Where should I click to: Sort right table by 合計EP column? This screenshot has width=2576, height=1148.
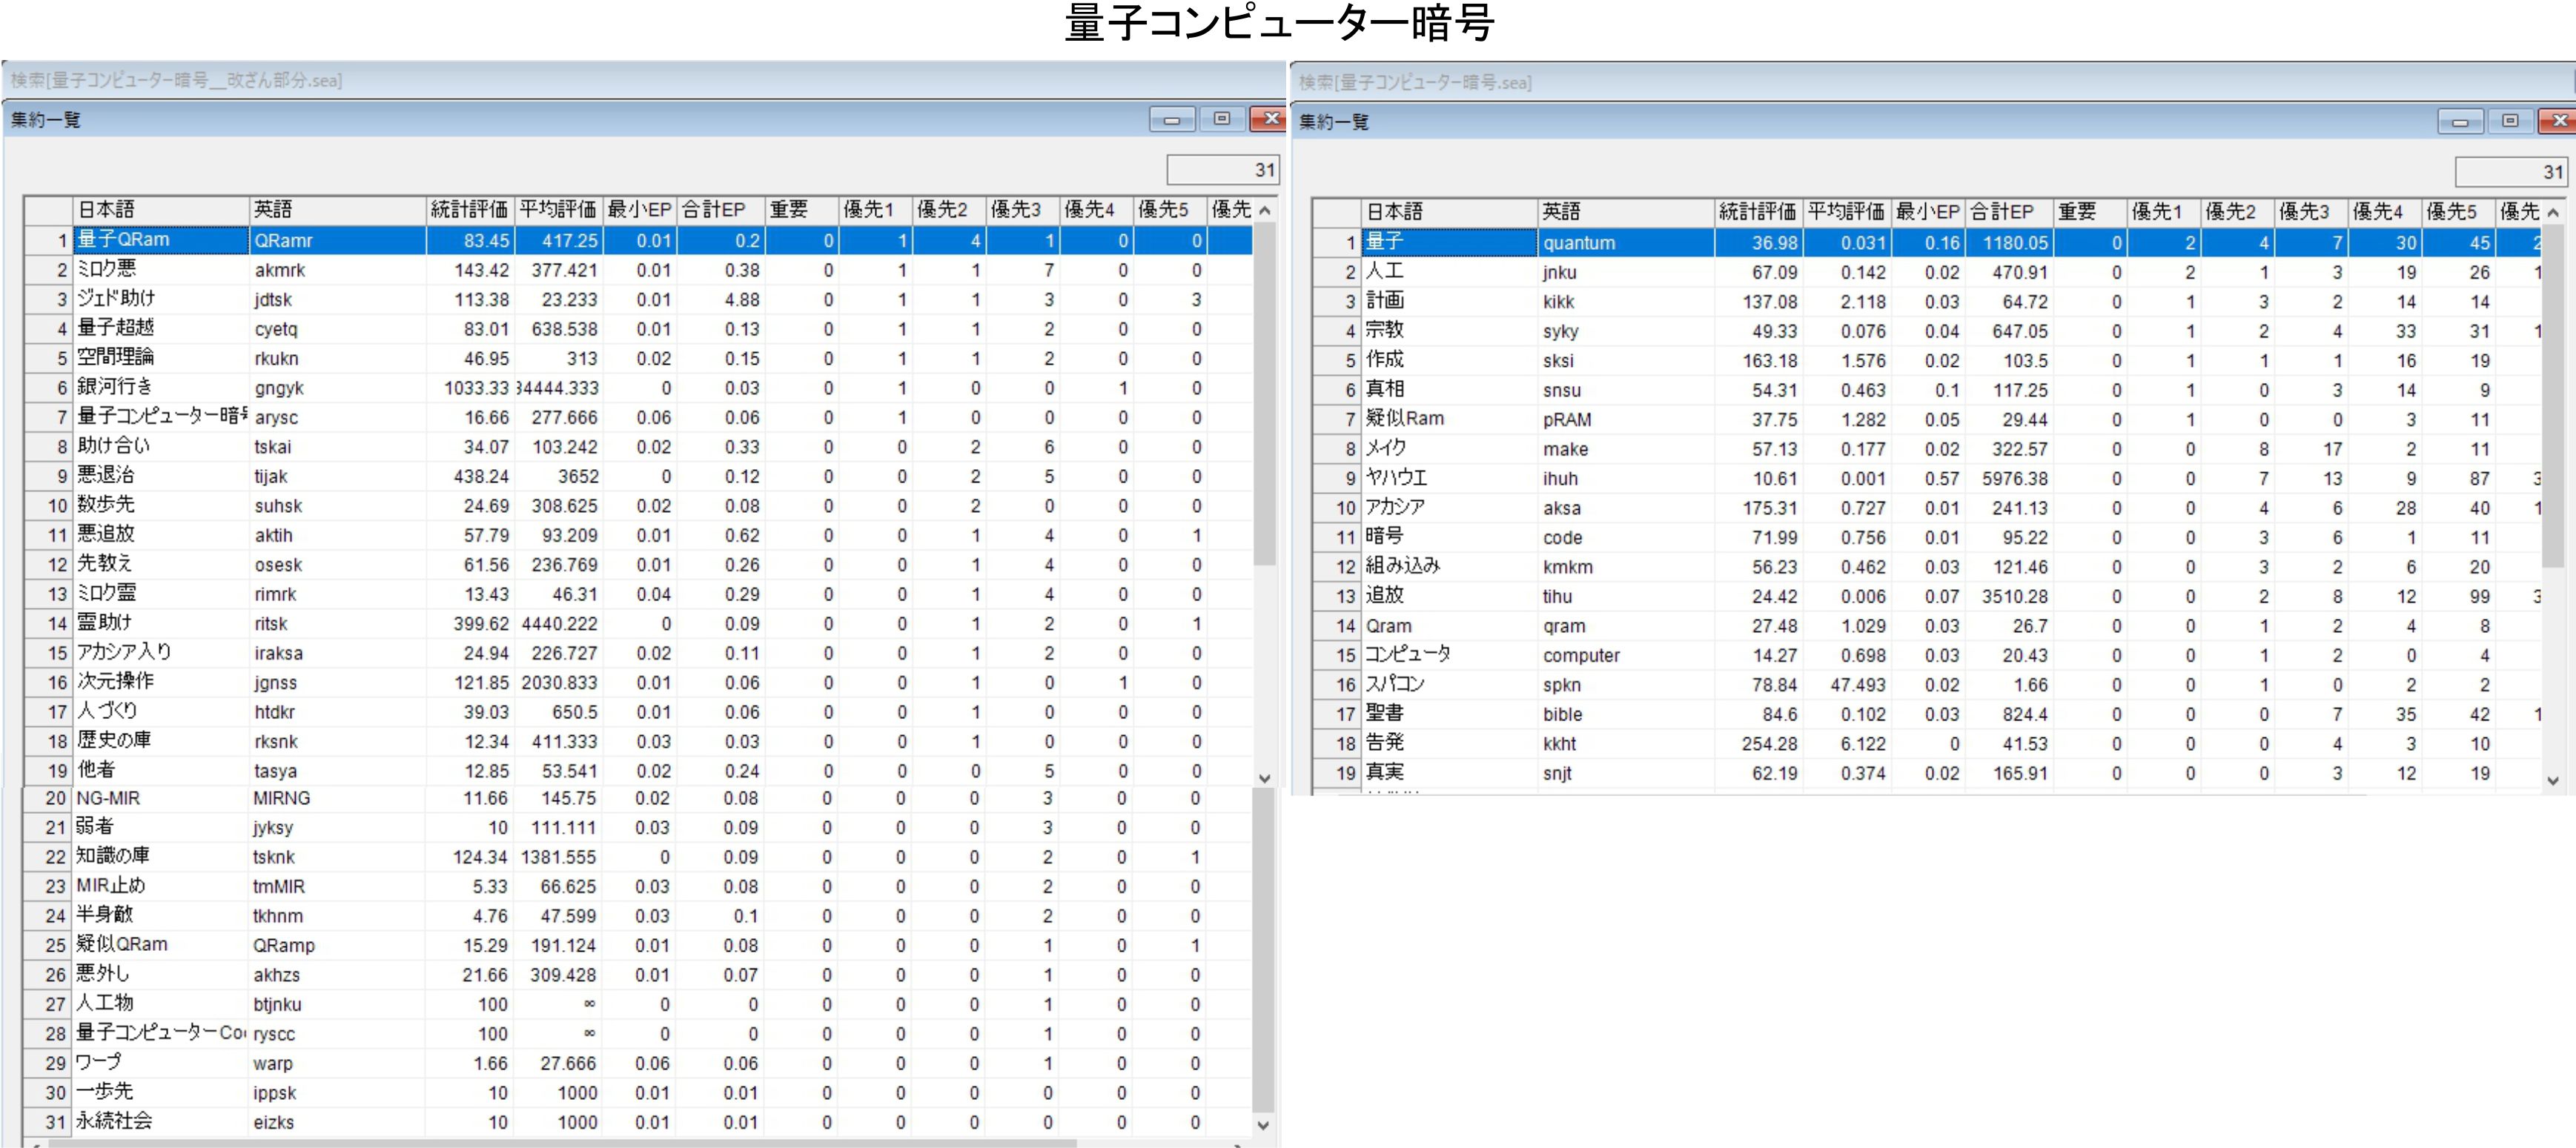(2009, 212)
